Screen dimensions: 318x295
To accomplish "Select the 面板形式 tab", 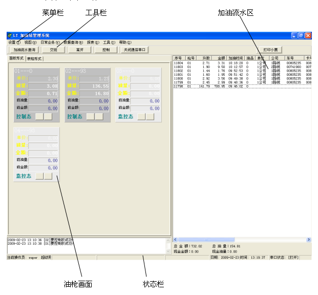I will click(16, 59).
